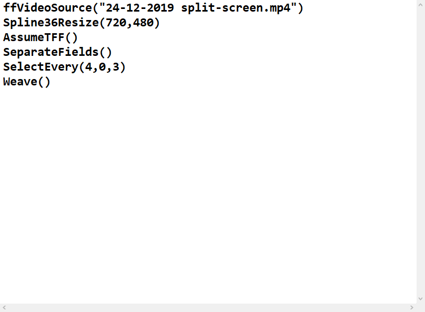Click the 0 argument inside SelectEvery
The width and height of the screenshot is (425, 312).
pyautogui.click(x=103, y=67)
